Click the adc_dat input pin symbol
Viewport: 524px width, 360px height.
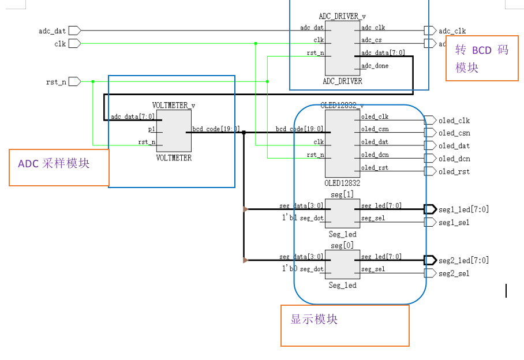coord(74,31)
